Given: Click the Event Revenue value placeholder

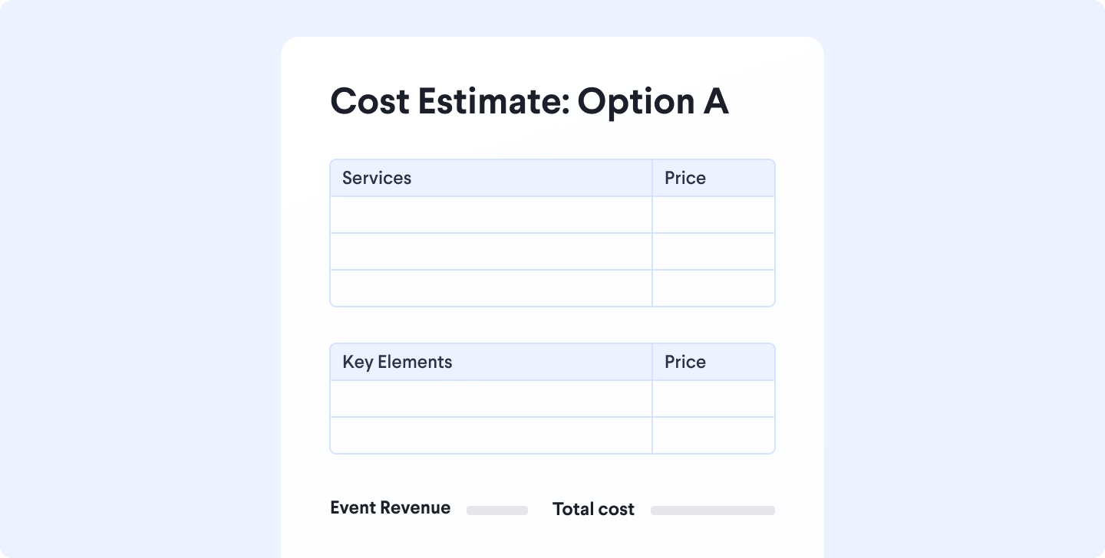Looking at the screenshot, I should click(x=497, y=510).
